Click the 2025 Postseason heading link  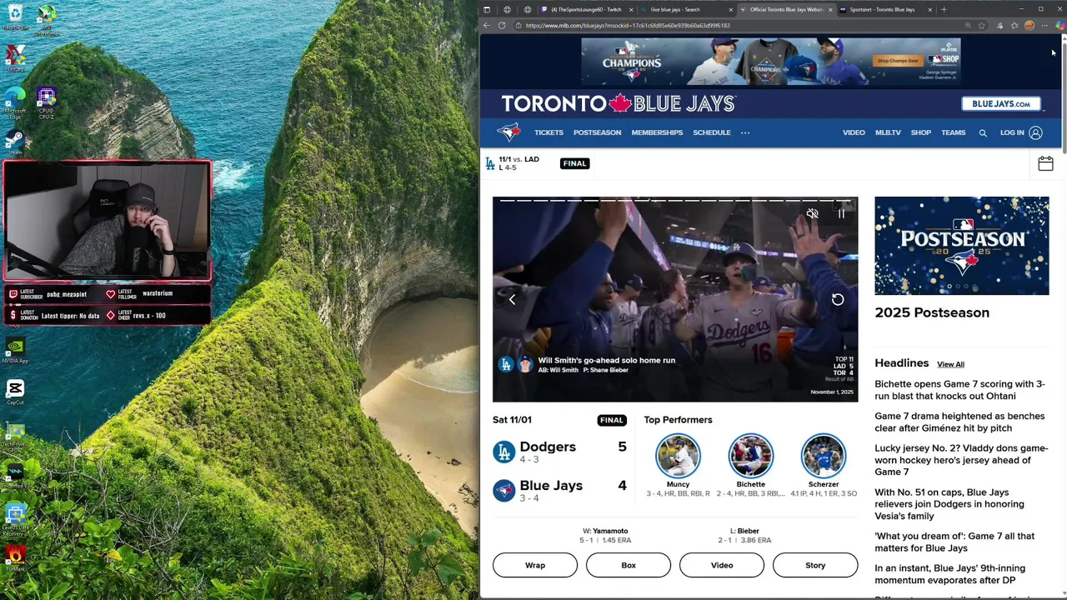click(x=932, y=312)
